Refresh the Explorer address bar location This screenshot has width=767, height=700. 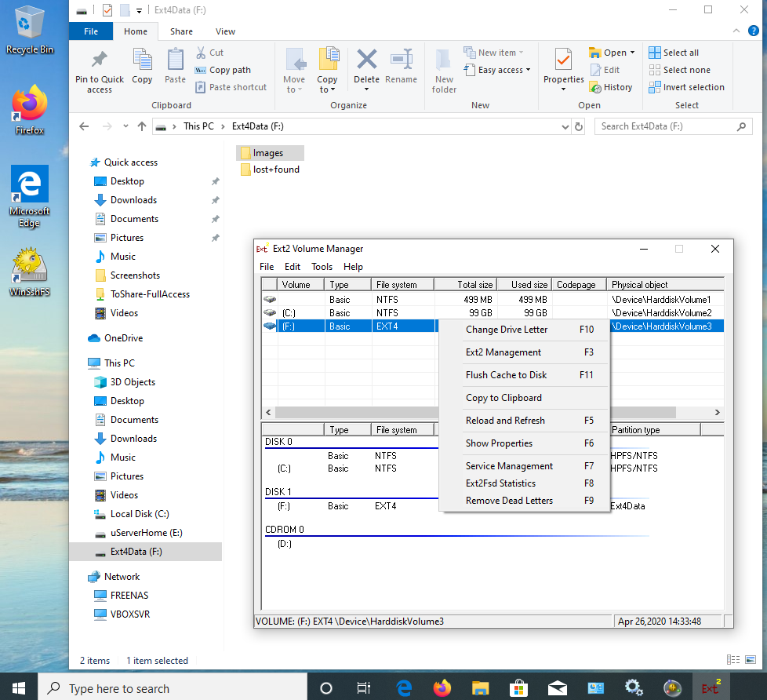pos(579,126)
